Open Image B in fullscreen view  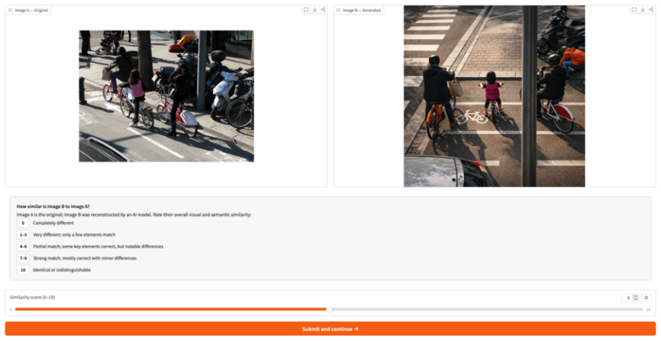pos(634,10)
